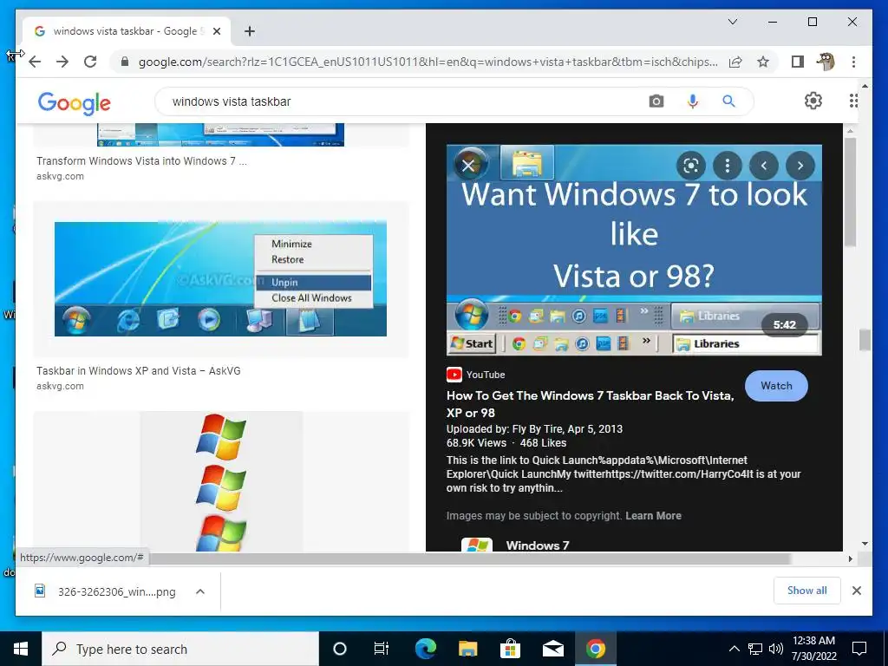Click the horizontal scrollbar at page bottom
The height and width of the screenshot is (666, 888).
[469, 558]
